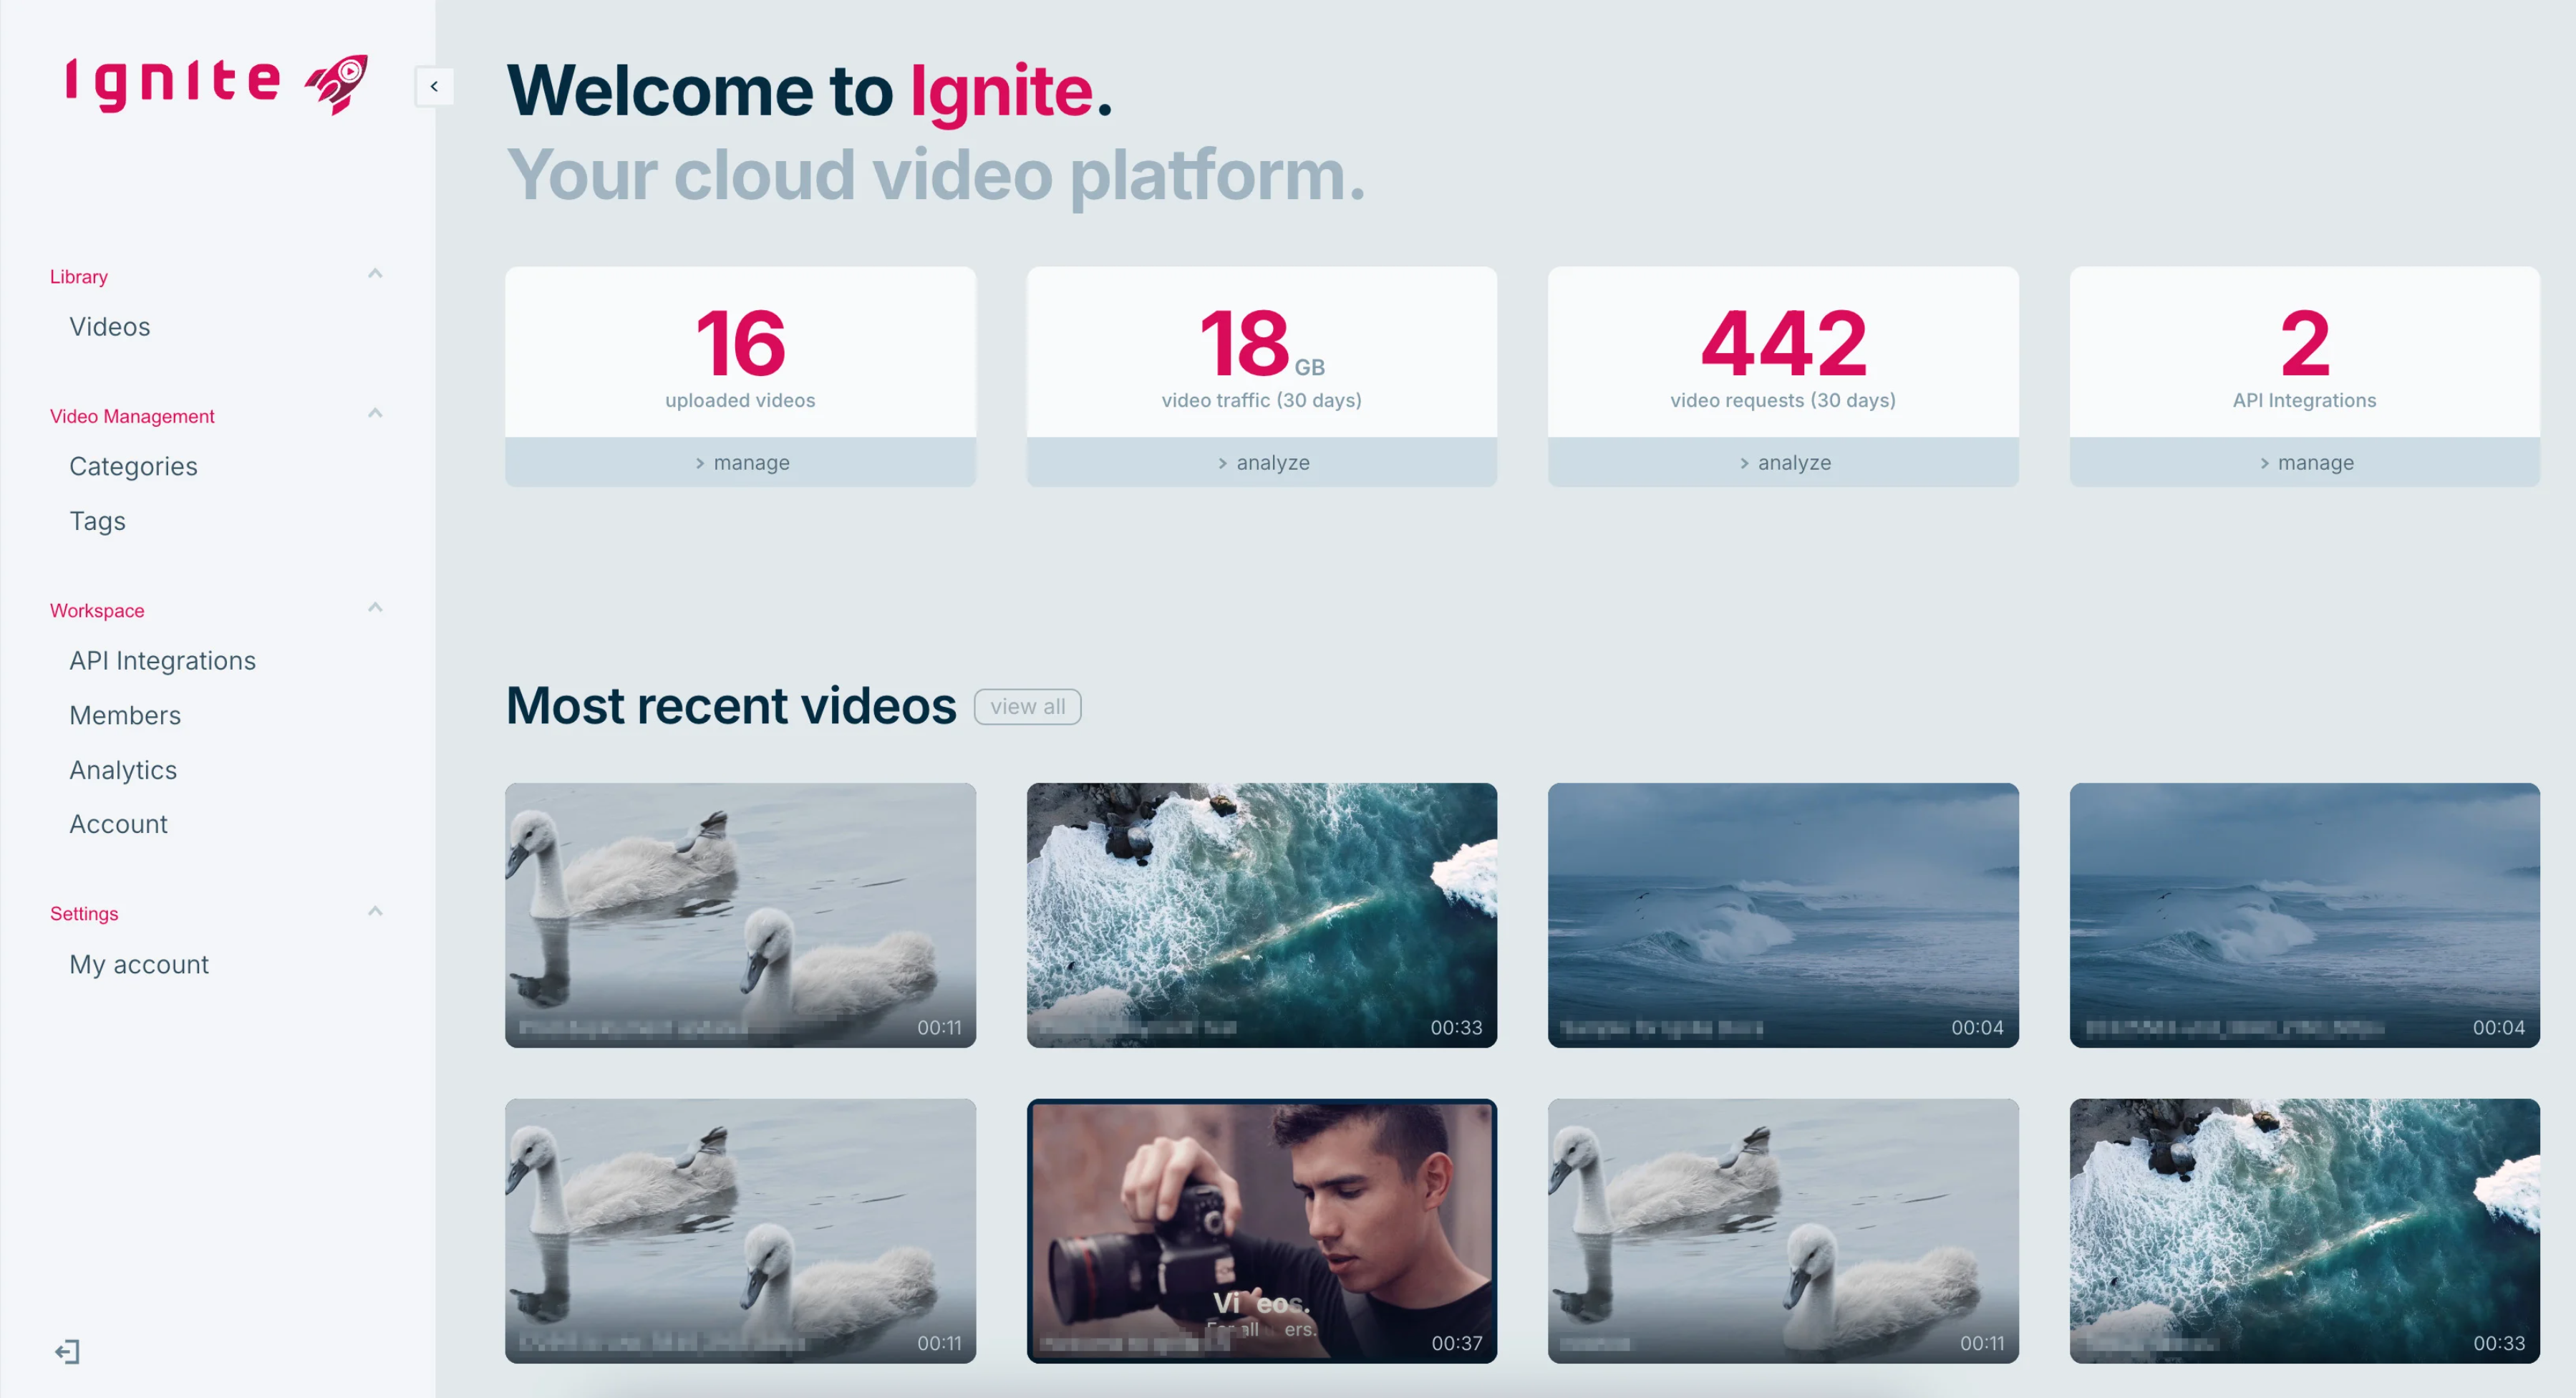Open the first swan video thumbnail
2576x1398 pixels.
(x=740, y=915)
